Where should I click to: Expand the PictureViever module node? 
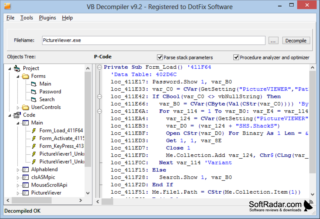[18, 193]
